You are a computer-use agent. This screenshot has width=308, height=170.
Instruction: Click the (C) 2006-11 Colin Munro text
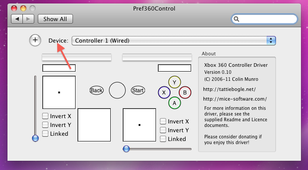231,80
